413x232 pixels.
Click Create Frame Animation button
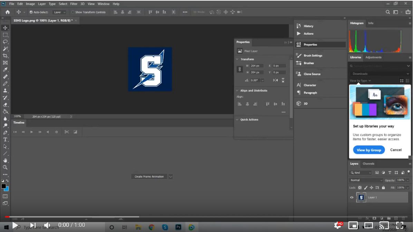pyautogui.click(x=149, y=176)
